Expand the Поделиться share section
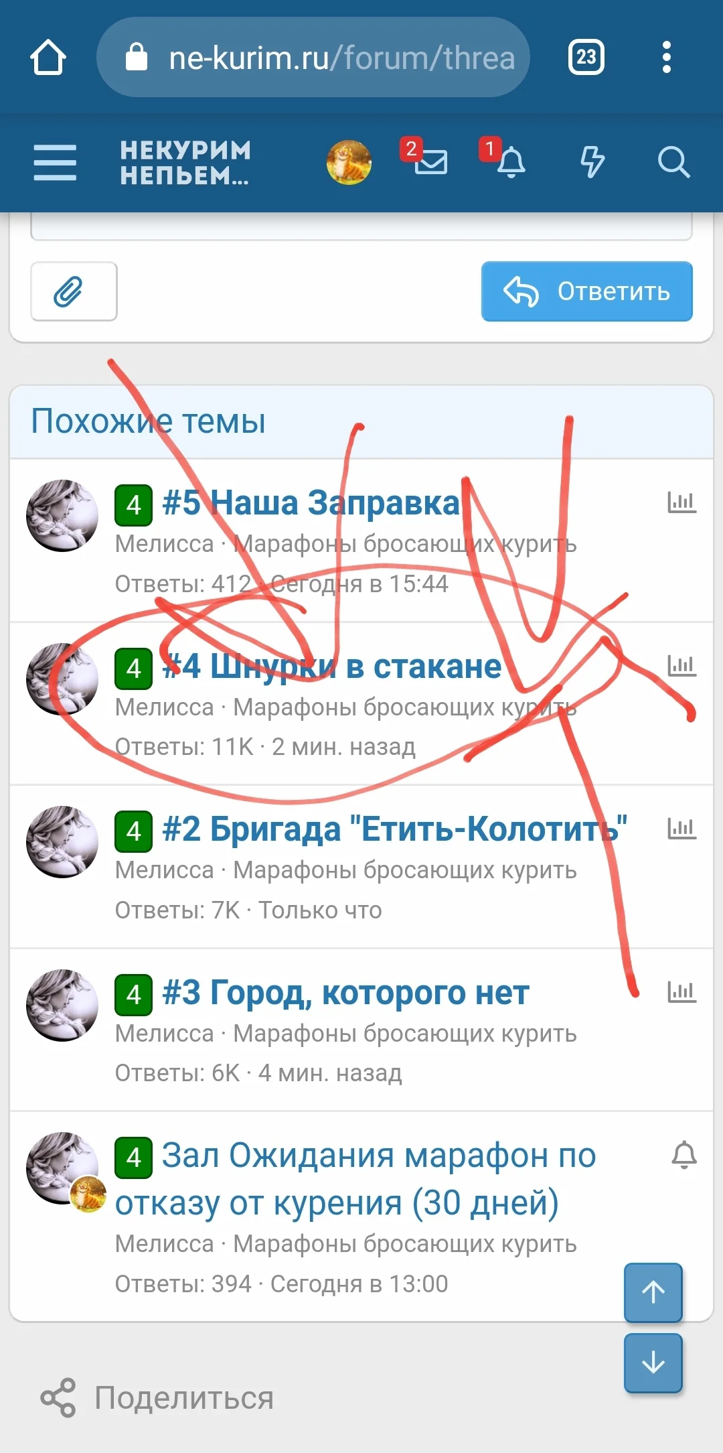This screenshot has height=1453, width=723. 157,1398
